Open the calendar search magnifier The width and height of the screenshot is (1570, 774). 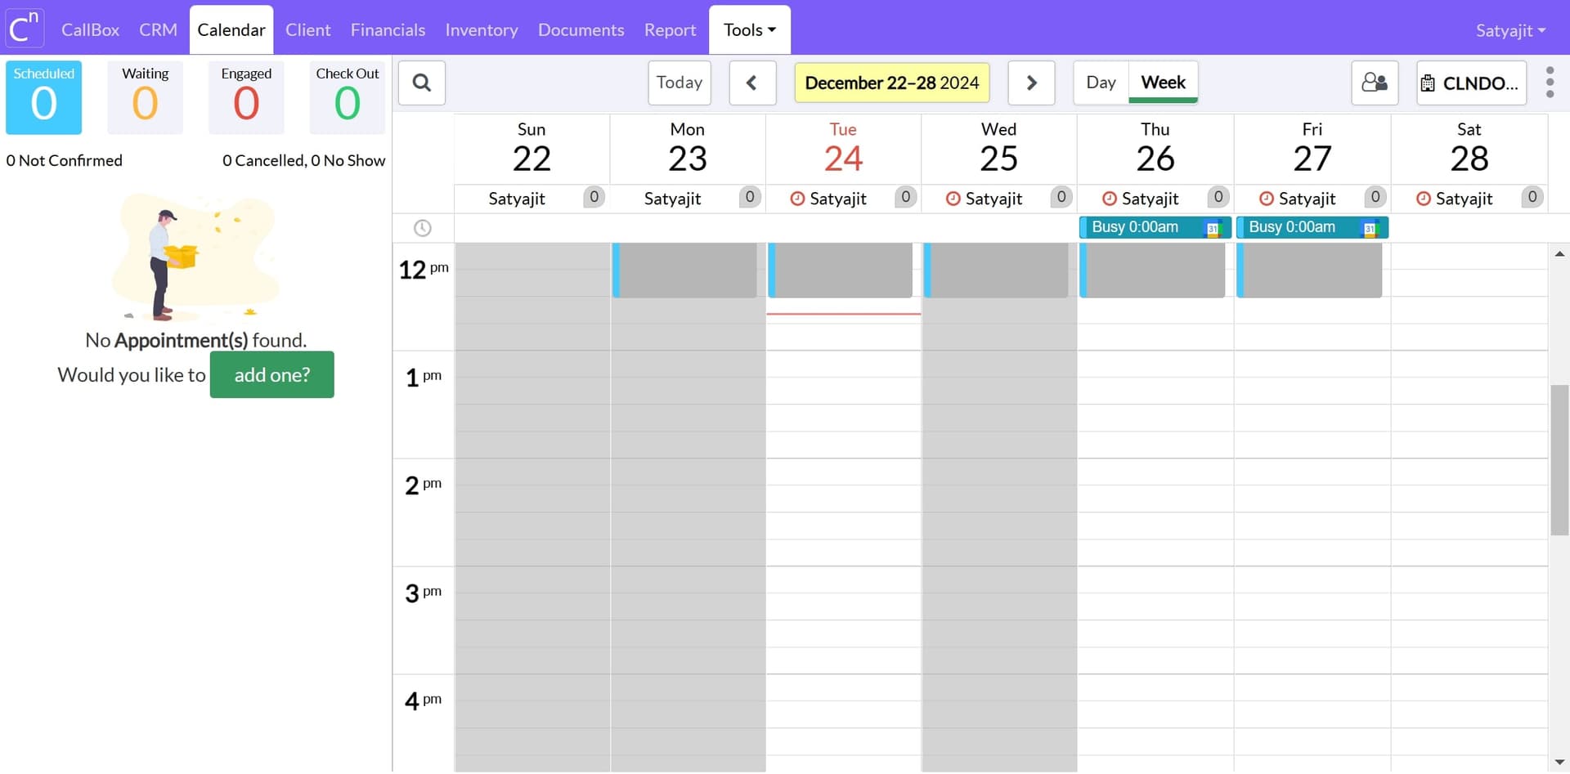coord(421,83)
